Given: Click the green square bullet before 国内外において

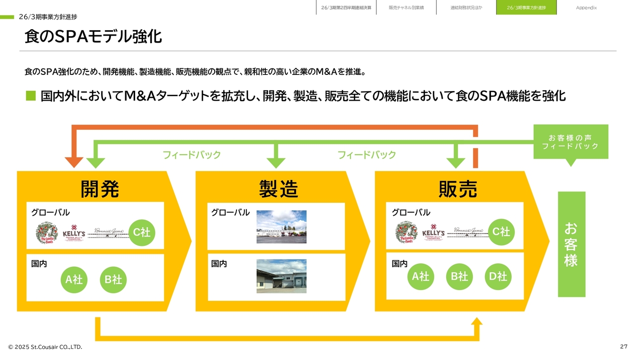Looking at the screenshot, I should coord(31,96).
